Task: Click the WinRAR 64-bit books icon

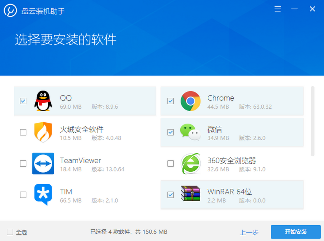Action: click(x=190, y=194)
